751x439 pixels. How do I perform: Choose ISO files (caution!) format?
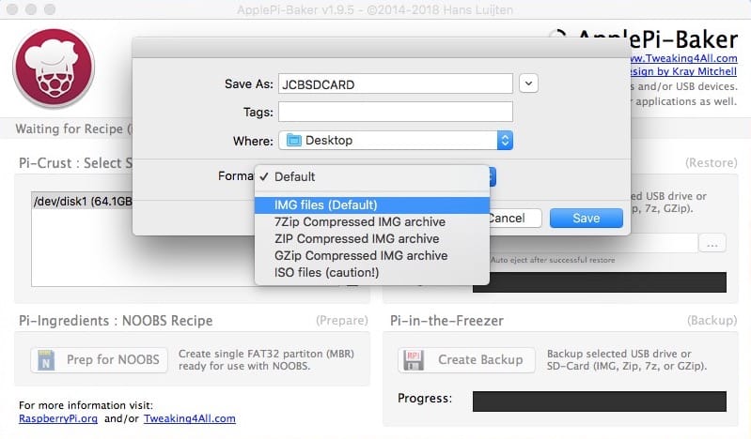[x=371, y=272]
